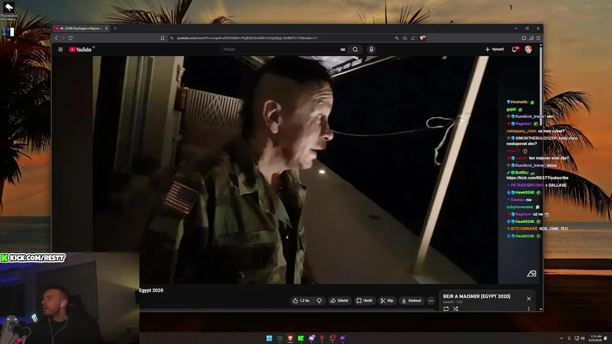Open browser extensions puzzle icon
612x344 pixels.
[x=524, y=38]
